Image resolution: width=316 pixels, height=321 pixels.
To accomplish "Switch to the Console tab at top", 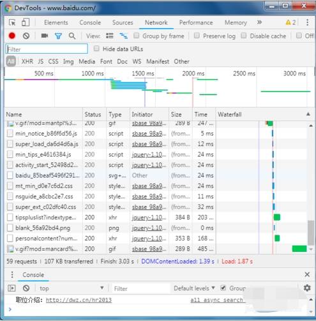I will pos(90,22).
